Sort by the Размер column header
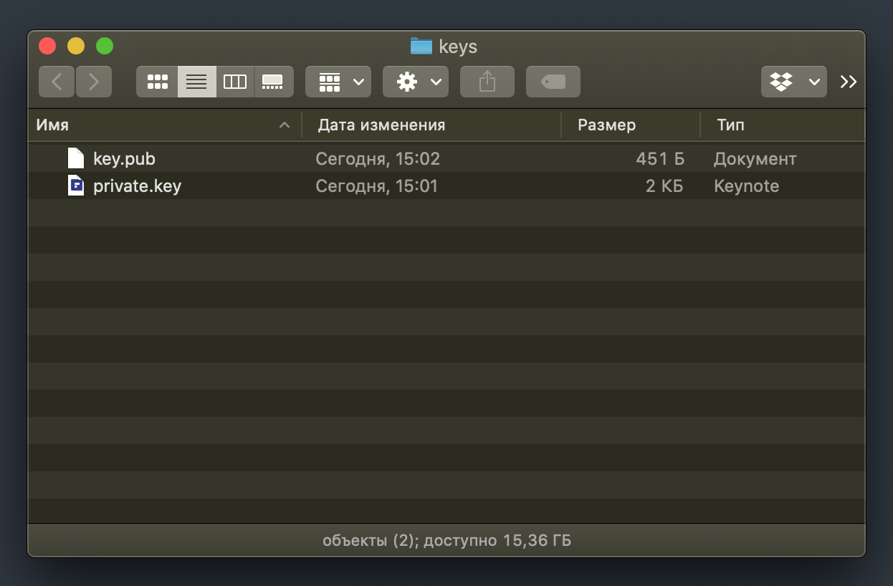893x586 pixels. 606,125
